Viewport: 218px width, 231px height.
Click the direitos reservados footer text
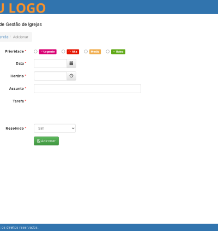tap(19, 228)
